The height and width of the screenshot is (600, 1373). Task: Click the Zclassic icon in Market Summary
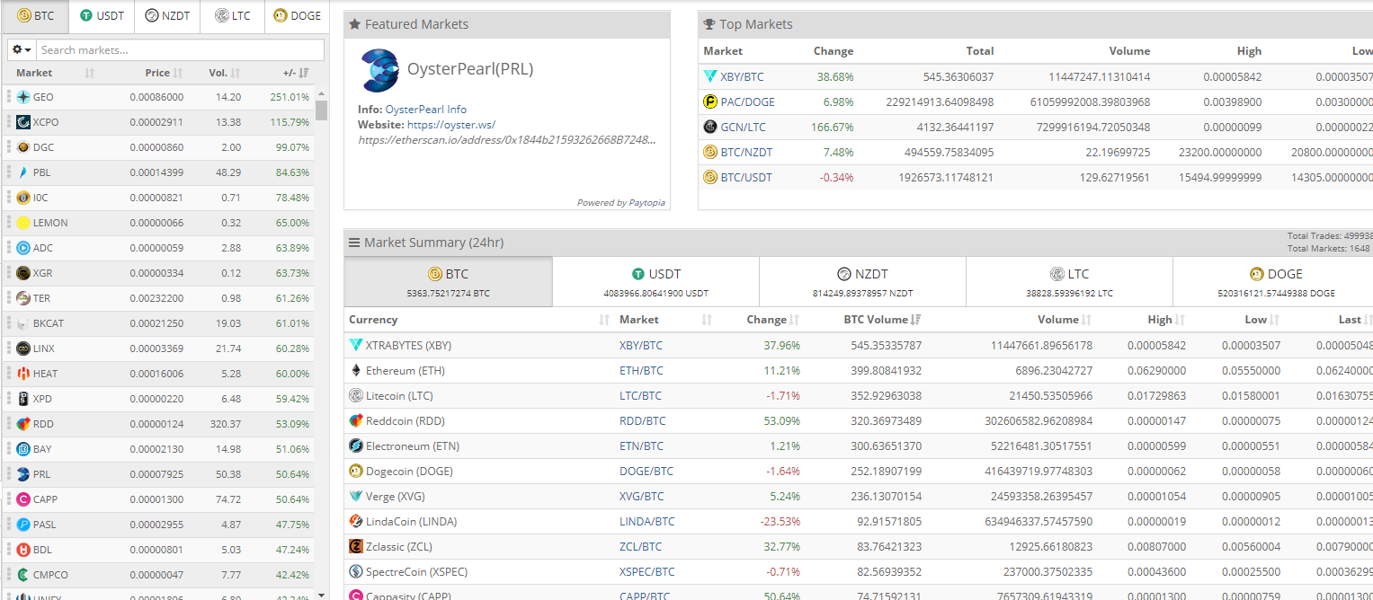click(356, 547)
